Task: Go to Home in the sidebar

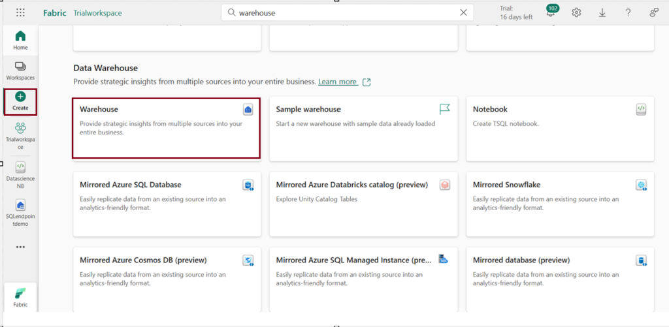Action: (20, 40)
